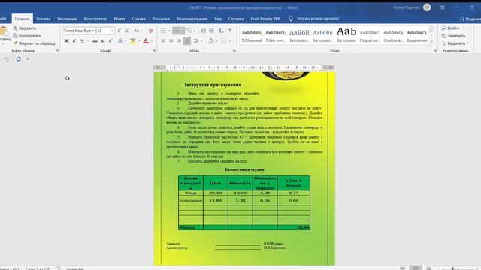Apply Подзаголовок subtitle style

[370, 35]
